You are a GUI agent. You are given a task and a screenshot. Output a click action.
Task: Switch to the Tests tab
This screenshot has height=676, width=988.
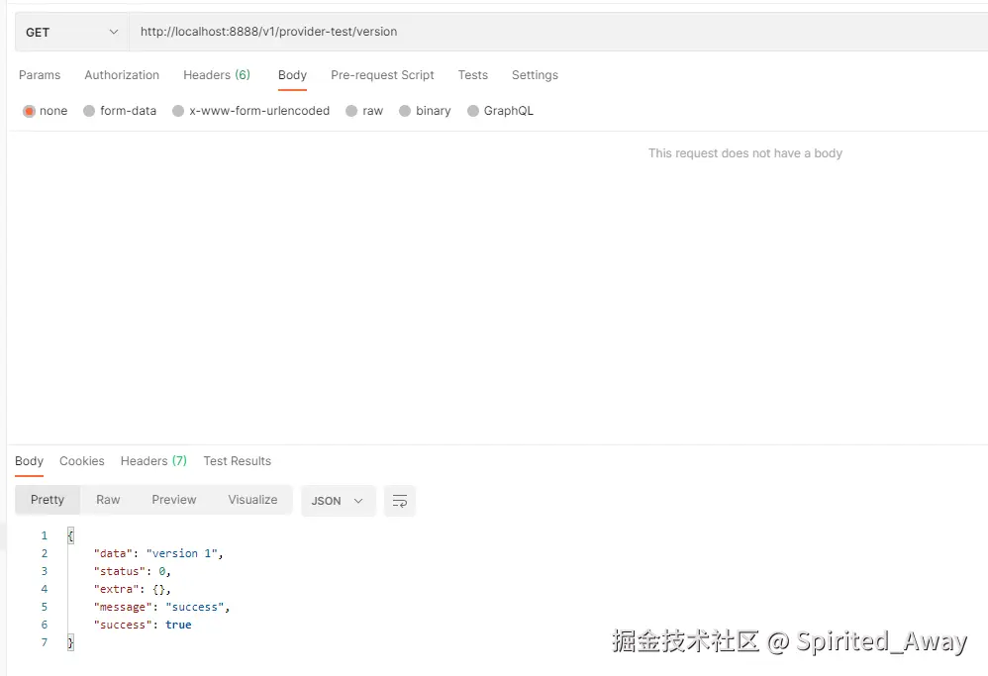(472, 75)
